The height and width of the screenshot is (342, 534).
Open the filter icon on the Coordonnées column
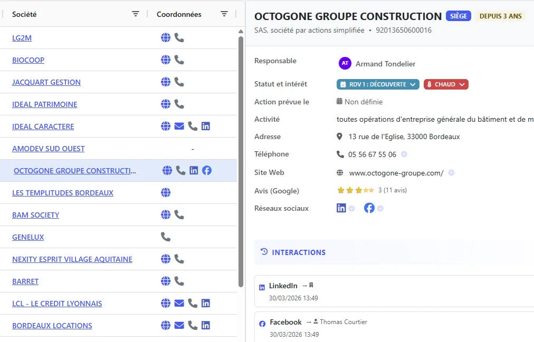(224, 14)
